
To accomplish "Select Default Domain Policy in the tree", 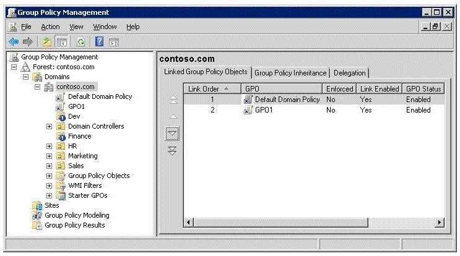I will click(100, 96).
